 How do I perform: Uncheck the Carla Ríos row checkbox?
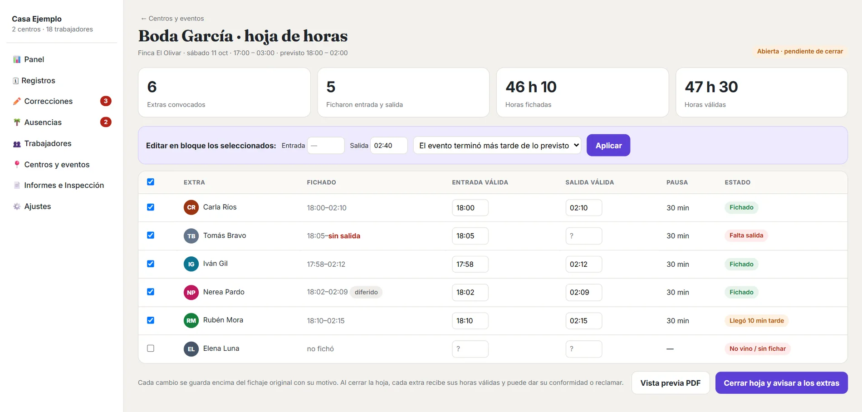[151, 207]
